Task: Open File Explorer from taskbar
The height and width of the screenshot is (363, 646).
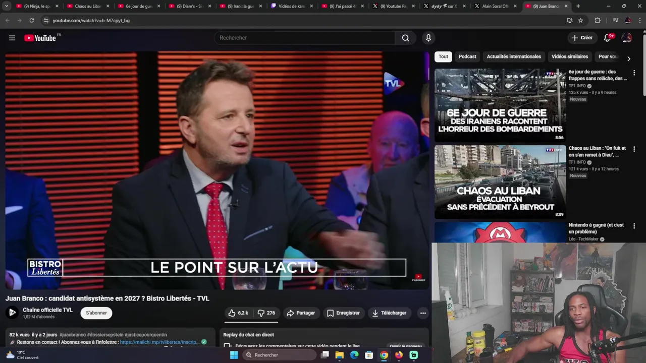Action: coord(340,355)
